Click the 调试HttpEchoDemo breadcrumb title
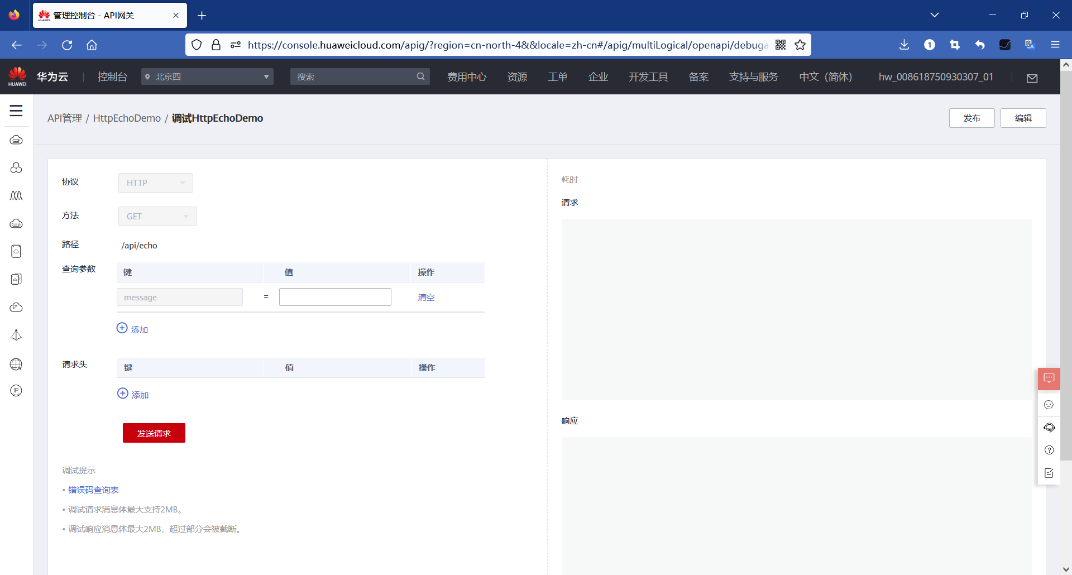 217,118
